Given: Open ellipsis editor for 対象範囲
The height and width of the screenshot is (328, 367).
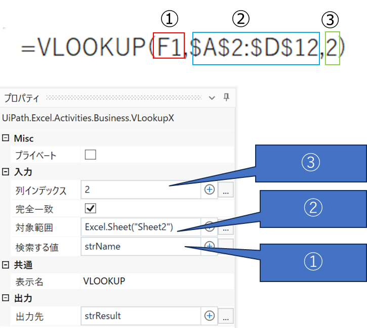Looking at the screenshot, I should pos(226,227).
